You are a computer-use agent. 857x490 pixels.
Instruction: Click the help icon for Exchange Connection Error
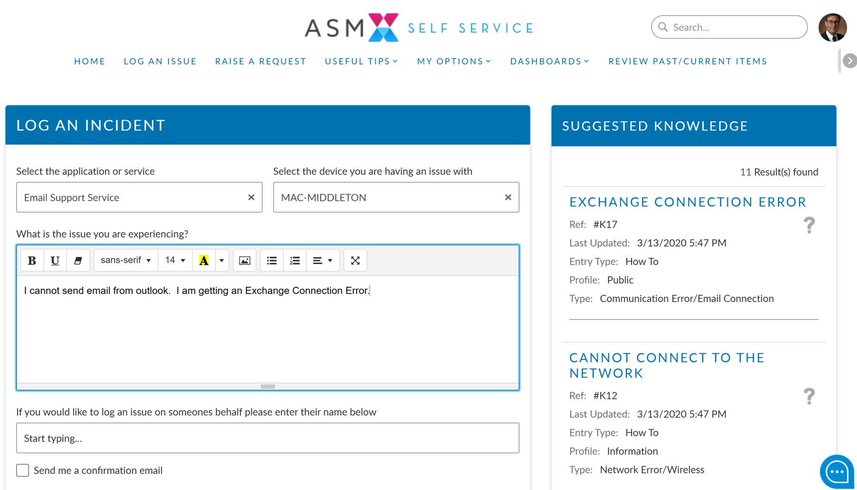click(809, 225)
